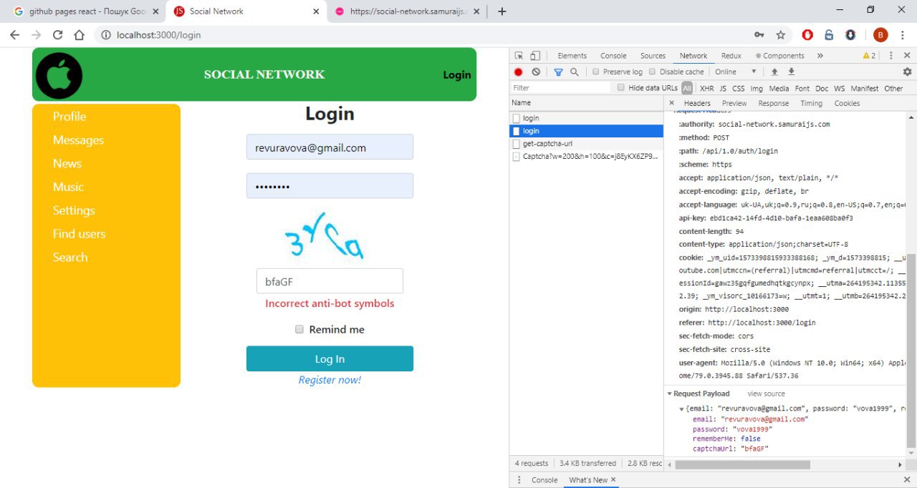Click the apple logo in site header
This screenshot has width=917, height=488.
59,75
